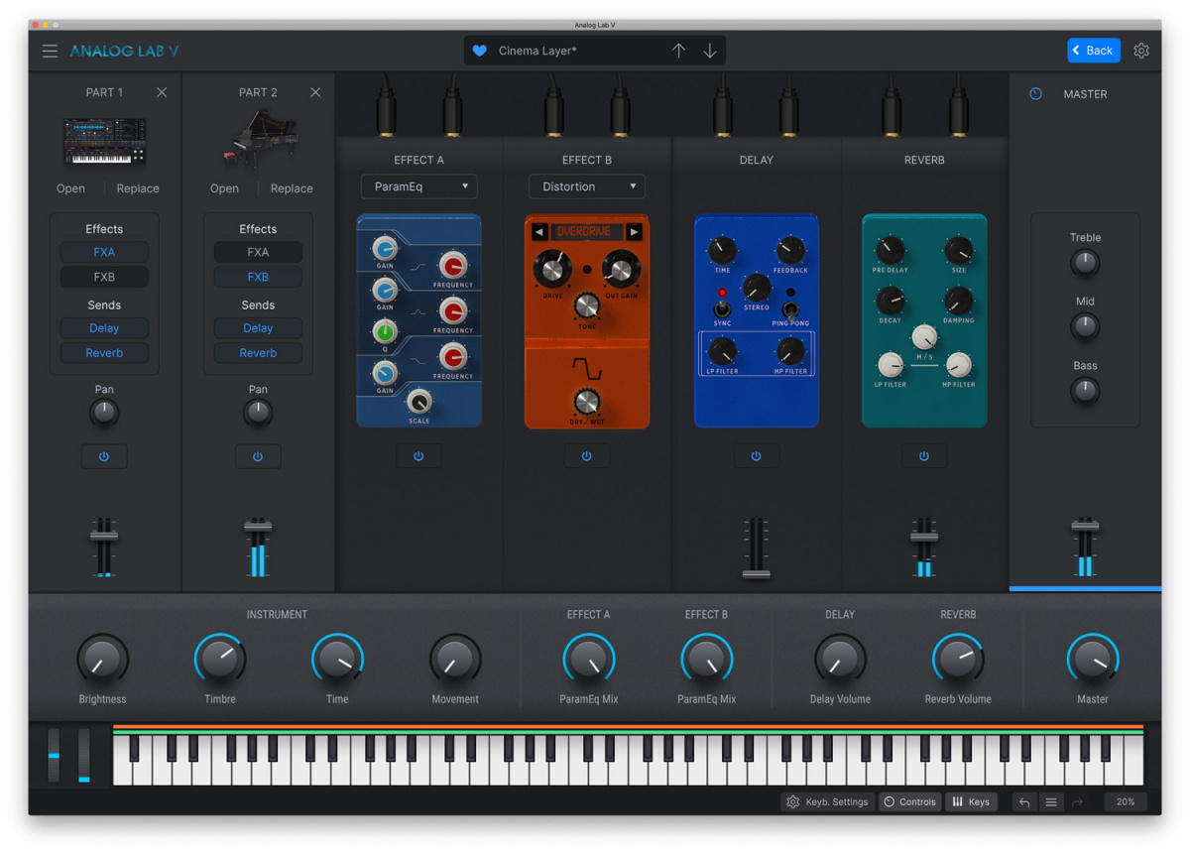The height and width of the screenshot is (853, 1190).
Task: Change Effect B from Distortion via its dropdown
Action: (x=586, y=186)
